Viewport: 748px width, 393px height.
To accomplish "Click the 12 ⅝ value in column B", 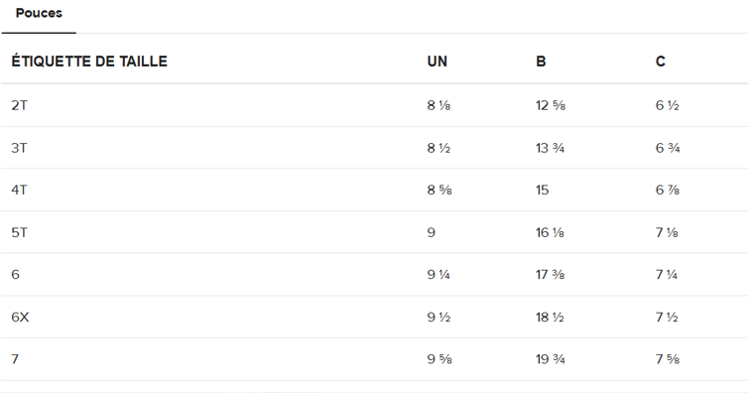I will point(551,105).
